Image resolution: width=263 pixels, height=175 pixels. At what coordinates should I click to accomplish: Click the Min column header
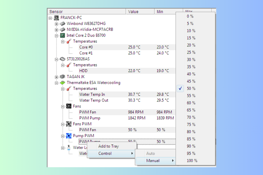tap(168, 11)
